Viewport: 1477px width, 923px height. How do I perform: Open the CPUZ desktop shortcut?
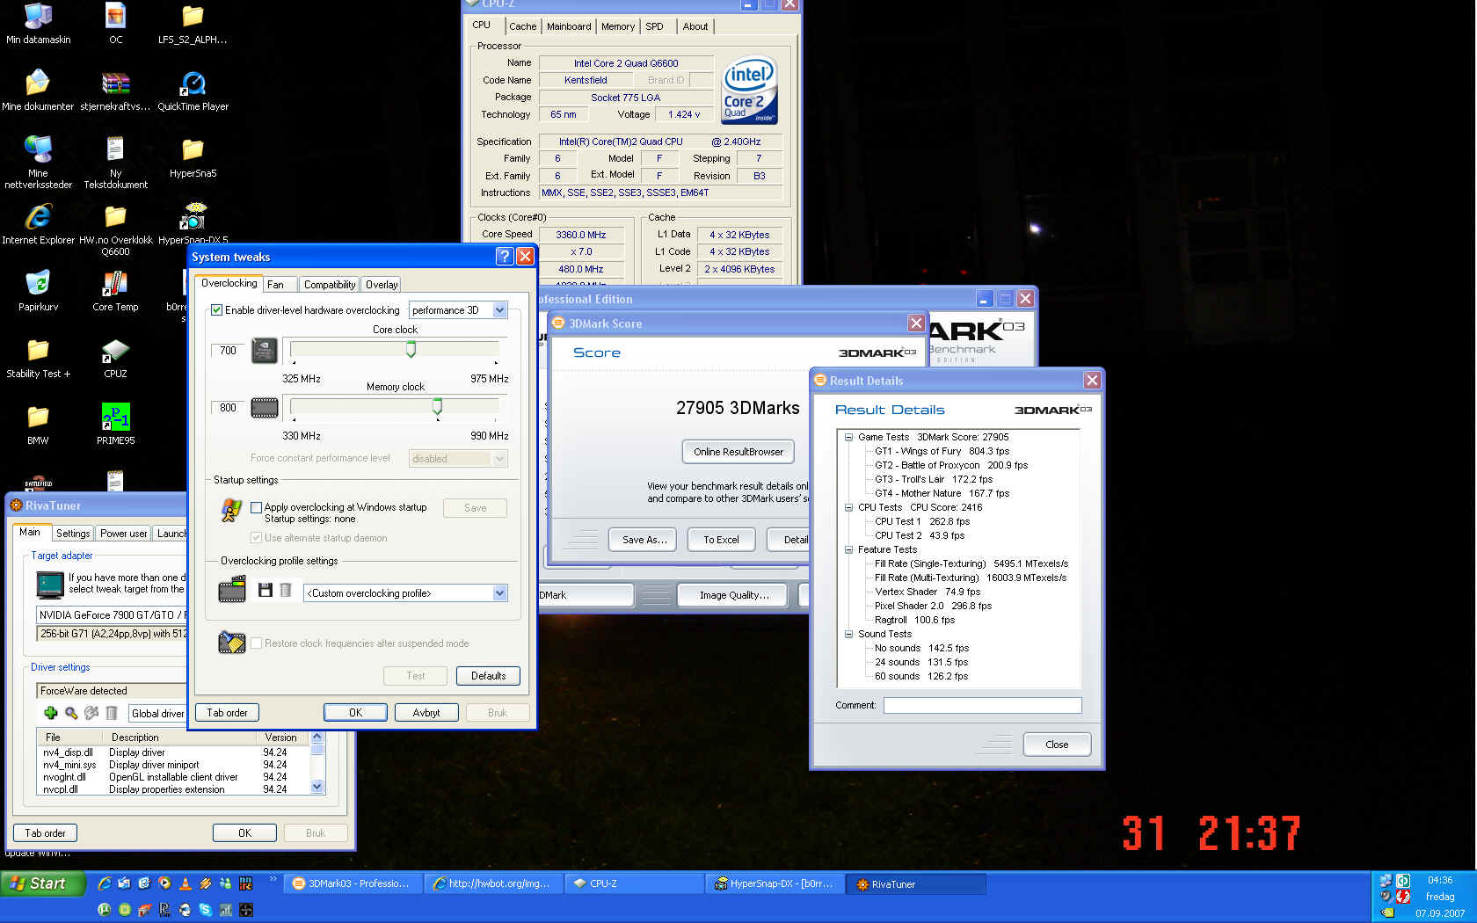click(x=115, y=358)
